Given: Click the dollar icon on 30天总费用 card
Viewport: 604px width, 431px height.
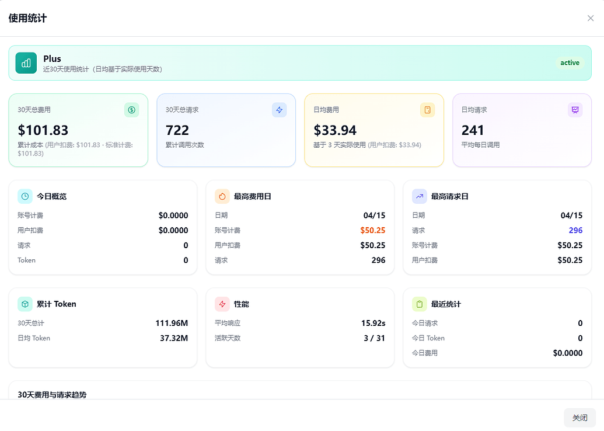Looking at the screenshot, I should (x=132, y=110).
